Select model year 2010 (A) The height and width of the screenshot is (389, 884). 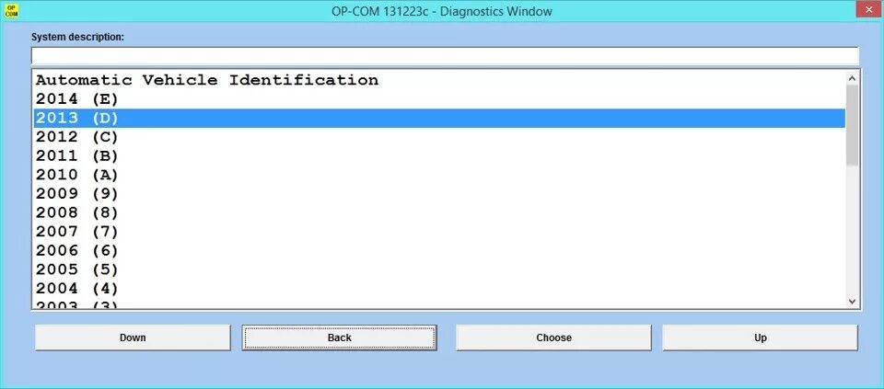tap(439, 175)
